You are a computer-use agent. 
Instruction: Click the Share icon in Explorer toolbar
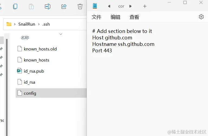pyautogui.click(x=64, y=6)
